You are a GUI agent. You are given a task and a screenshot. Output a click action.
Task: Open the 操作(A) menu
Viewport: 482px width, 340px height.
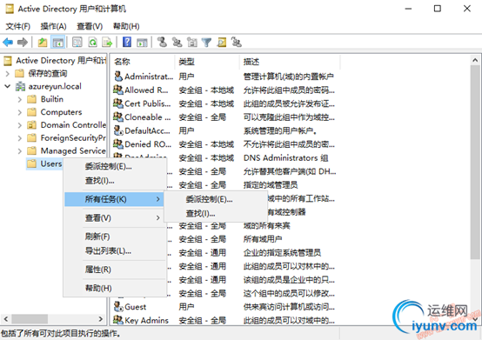coord(53,26)
